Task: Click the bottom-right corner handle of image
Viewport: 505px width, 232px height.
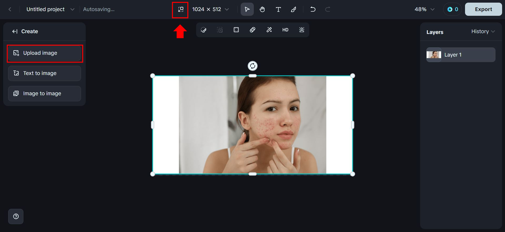Action: click(353, 174)
